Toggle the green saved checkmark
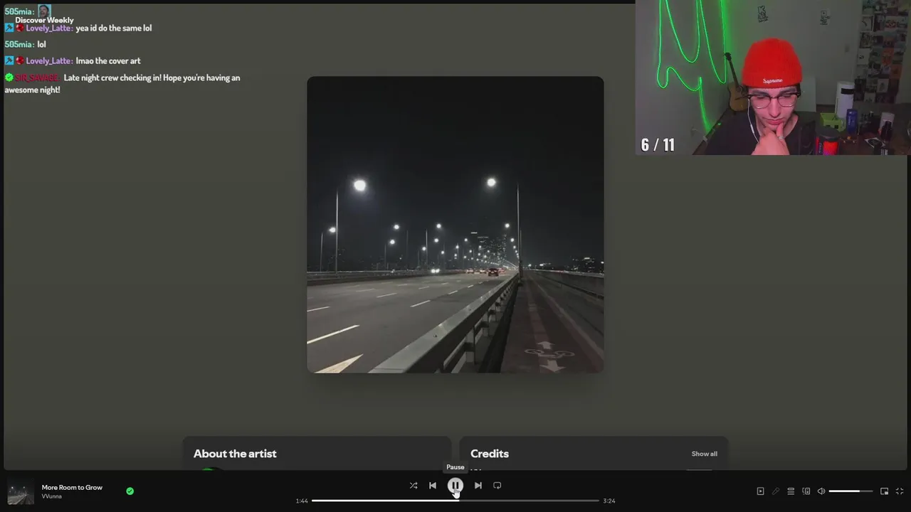The height and width of the screenshot is (512, 911). point(130,491)
